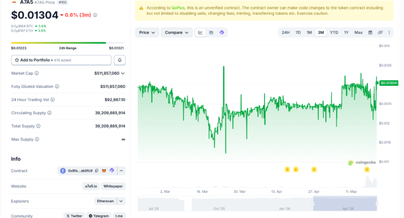Click Add to Portfolio button

click(x=61, y=60)
